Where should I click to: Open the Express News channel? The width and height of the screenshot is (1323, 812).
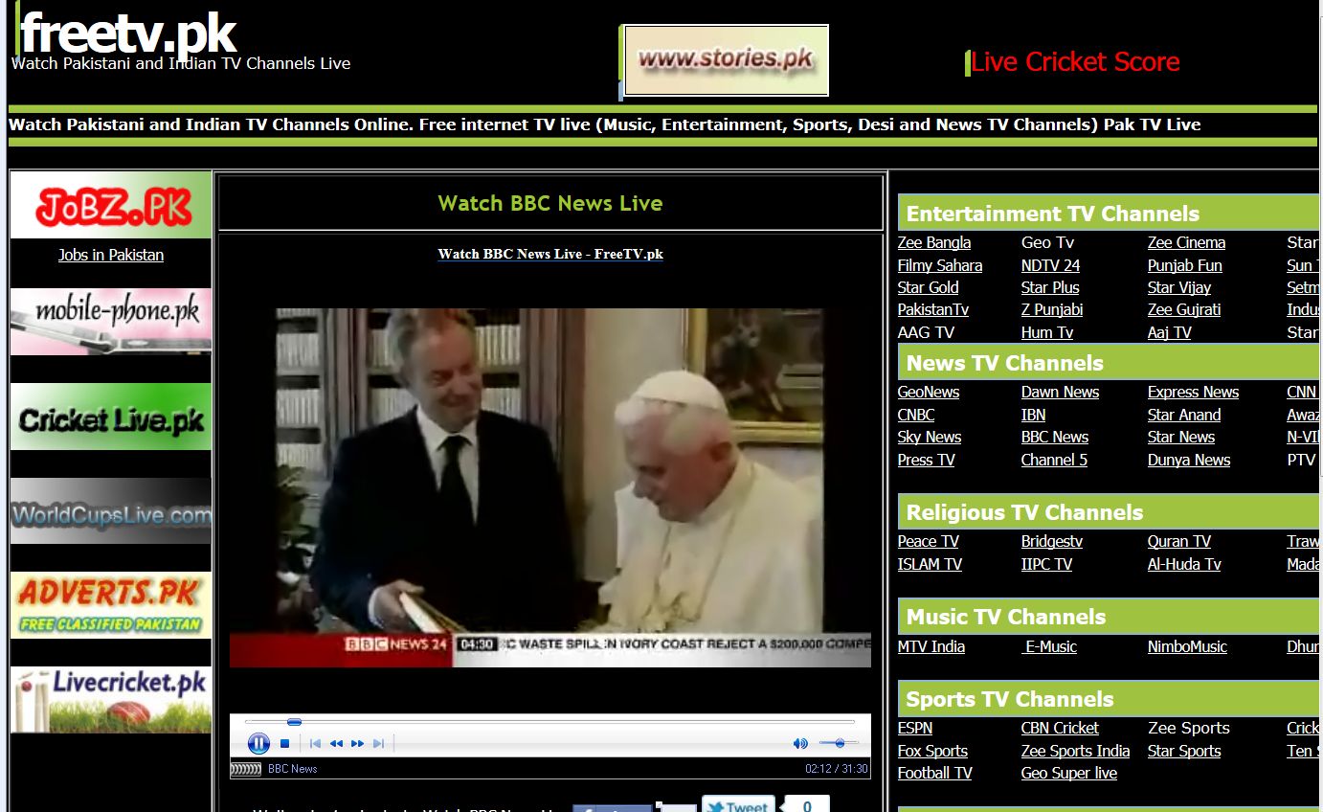[1193, 392]
